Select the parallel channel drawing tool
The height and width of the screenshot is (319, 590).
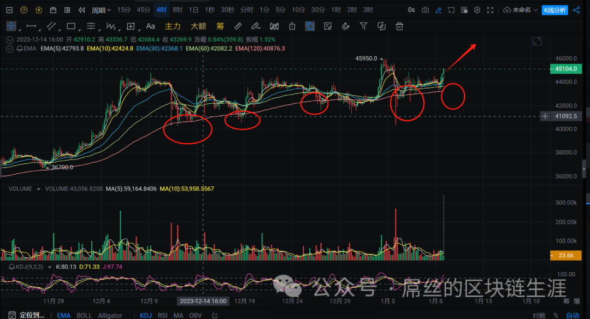pos(51,26)
